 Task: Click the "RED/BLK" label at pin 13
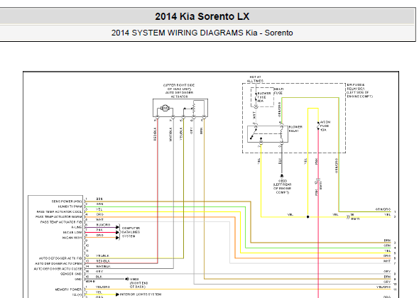coord(103,261)
